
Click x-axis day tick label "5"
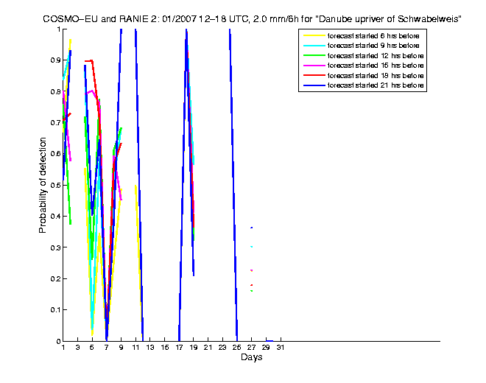(x=92, y=348)
